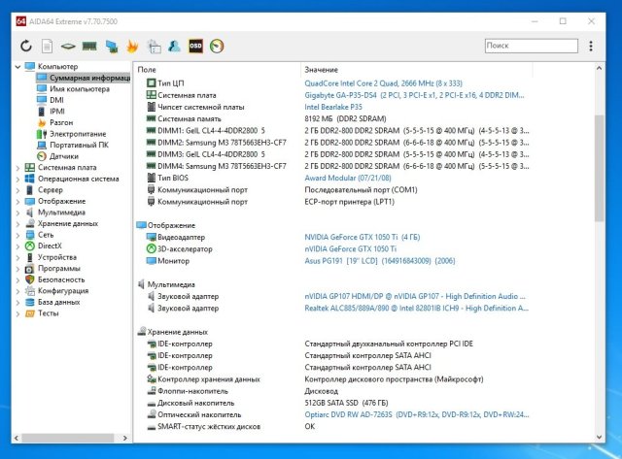622x459 pixels.
Task: Expand the Хранение данных tree node
Action: coord(17,224)
